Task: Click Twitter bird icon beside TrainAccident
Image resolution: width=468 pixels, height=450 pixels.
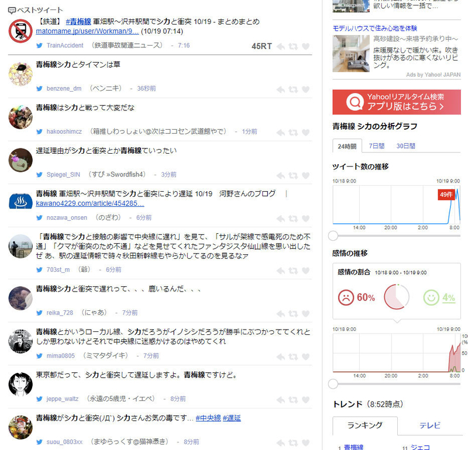Action: [39, 46]
